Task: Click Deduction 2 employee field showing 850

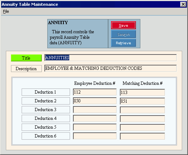Action: (95, 101)
